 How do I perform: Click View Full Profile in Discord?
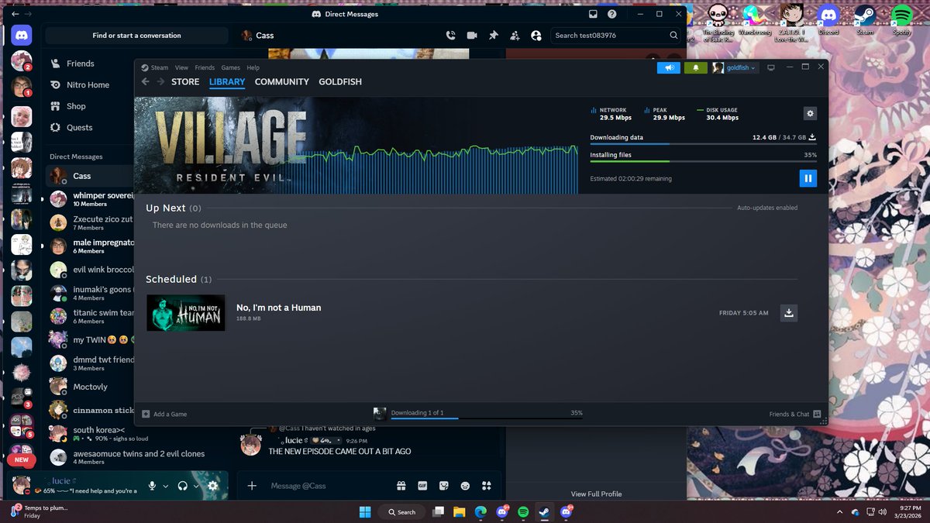596,494
